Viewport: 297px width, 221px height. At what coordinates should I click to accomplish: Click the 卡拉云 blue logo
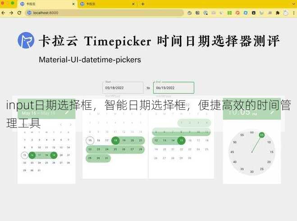tap(26, 41)
